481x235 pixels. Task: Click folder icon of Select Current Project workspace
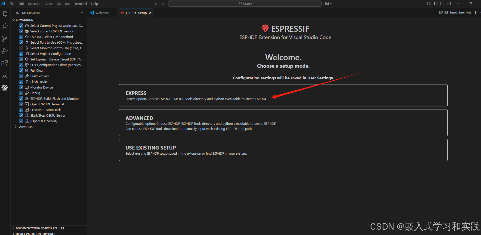click(27, 26)
